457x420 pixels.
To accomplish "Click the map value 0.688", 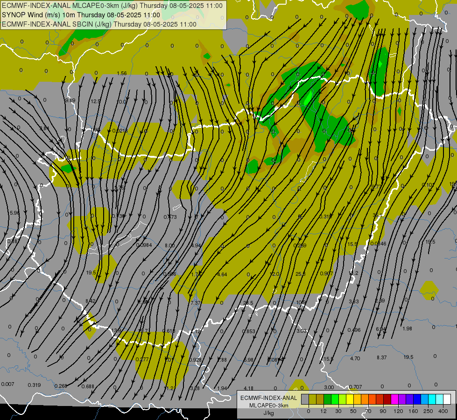I will coord(88,387).
